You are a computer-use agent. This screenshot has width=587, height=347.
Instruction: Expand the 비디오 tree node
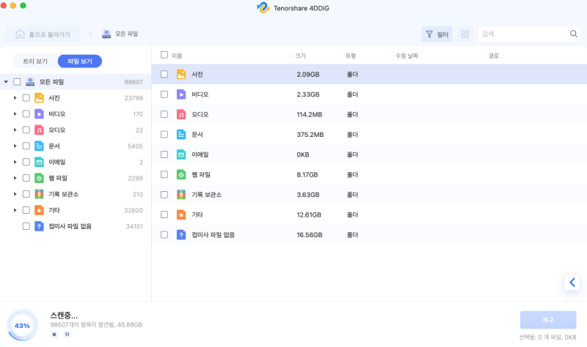[15, 114]
